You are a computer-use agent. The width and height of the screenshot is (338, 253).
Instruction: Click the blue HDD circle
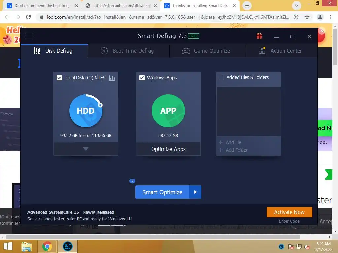click(86, 111)
